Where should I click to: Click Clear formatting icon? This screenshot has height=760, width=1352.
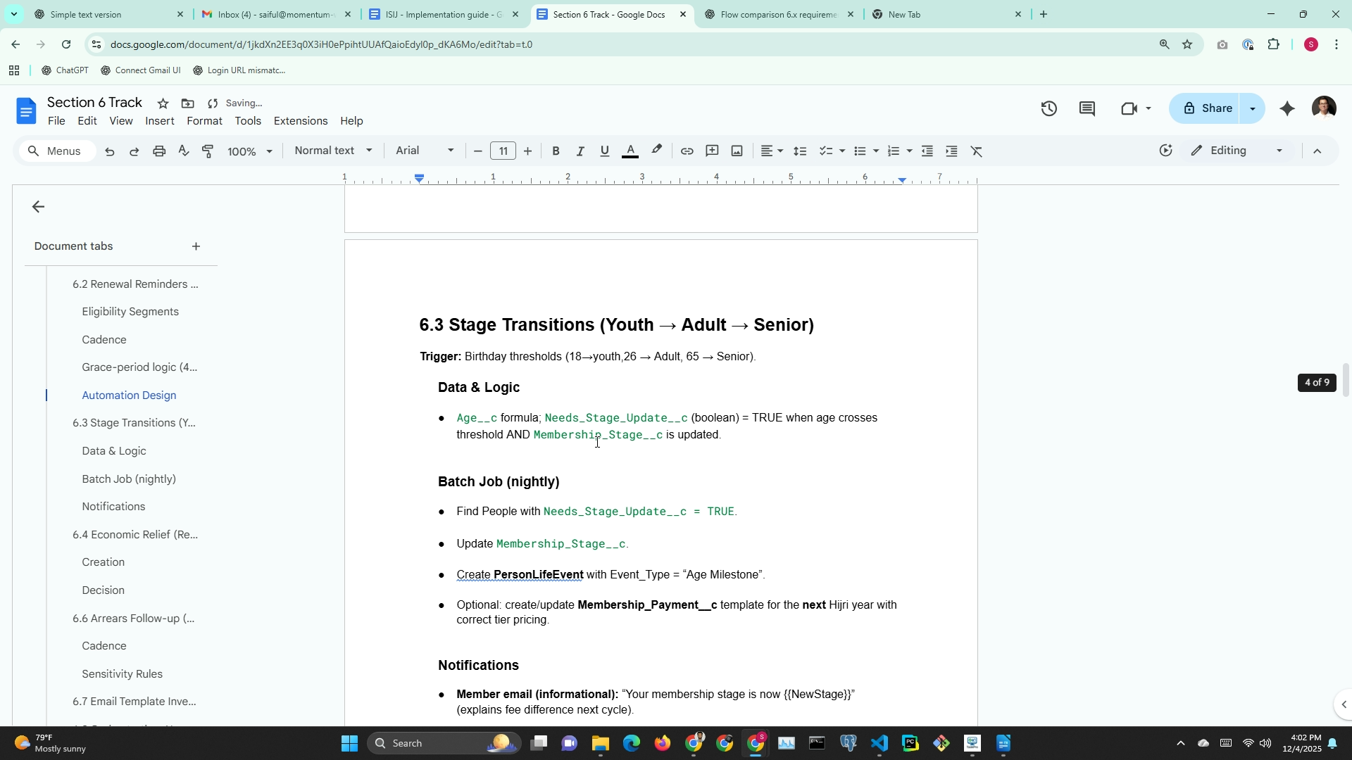point(977,151)
